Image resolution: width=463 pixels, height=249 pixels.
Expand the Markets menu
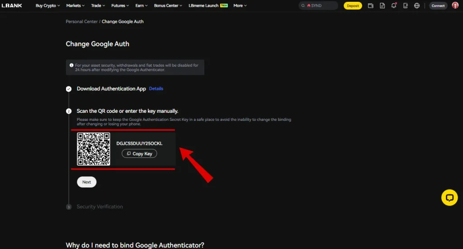pyautogui.click(x=76, y=5)
